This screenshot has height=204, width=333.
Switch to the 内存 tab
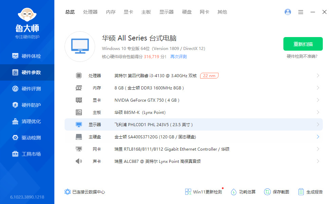coord(111,12)
